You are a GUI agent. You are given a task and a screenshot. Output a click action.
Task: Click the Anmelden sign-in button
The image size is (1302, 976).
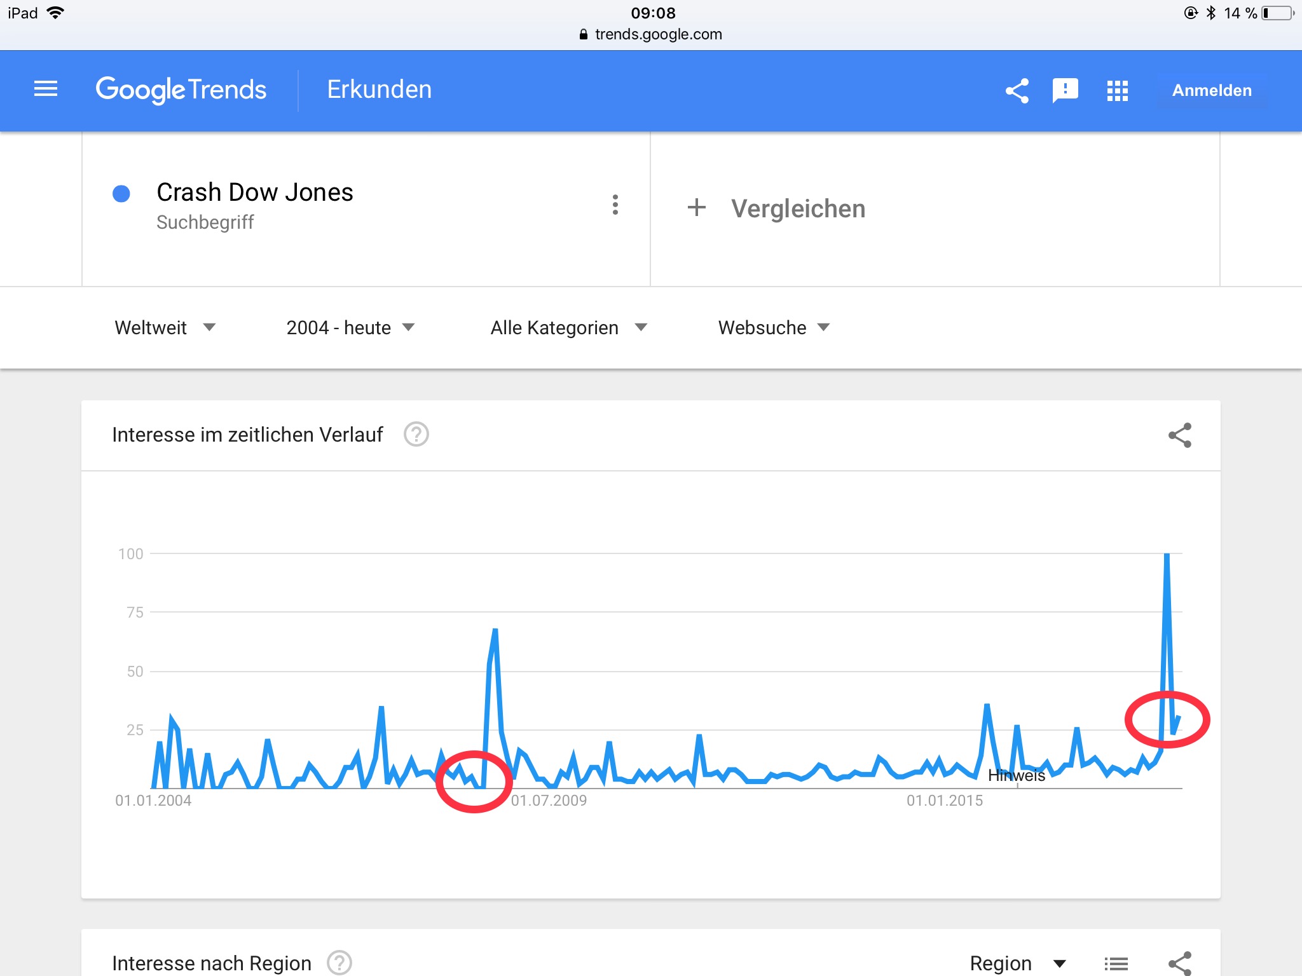(1212, 91)
